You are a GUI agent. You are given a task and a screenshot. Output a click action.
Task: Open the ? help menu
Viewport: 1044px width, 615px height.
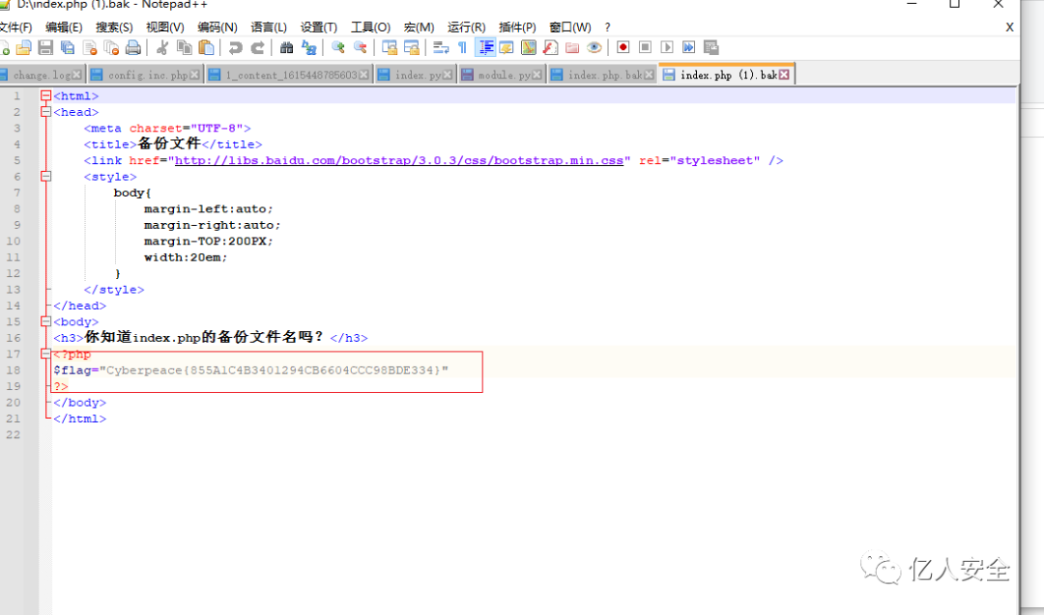pos(607,27)
